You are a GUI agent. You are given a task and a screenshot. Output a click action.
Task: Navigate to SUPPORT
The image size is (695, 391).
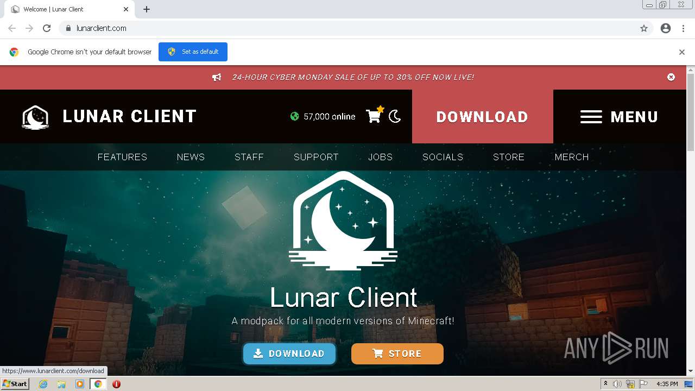[x=316, y=157]
